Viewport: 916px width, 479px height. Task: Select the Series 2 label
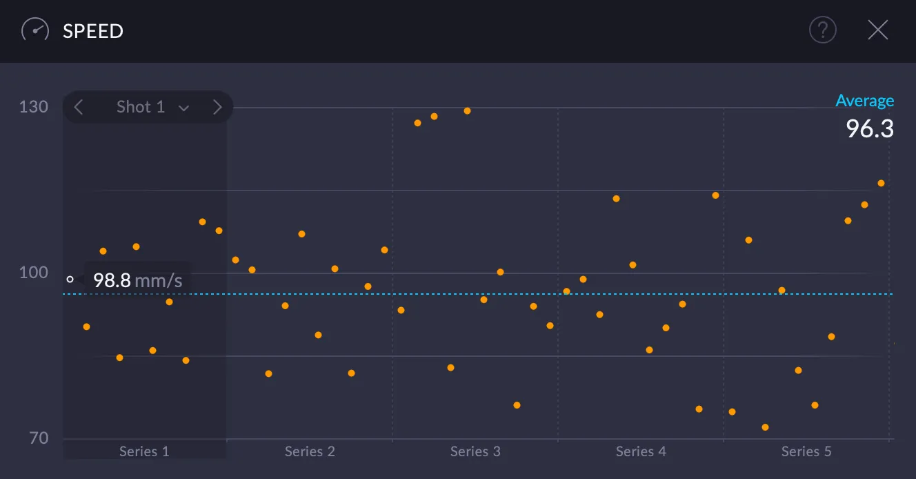(x=310, y=451)
